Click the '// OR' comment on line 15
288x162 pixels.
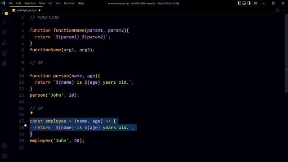coord(36,108)
